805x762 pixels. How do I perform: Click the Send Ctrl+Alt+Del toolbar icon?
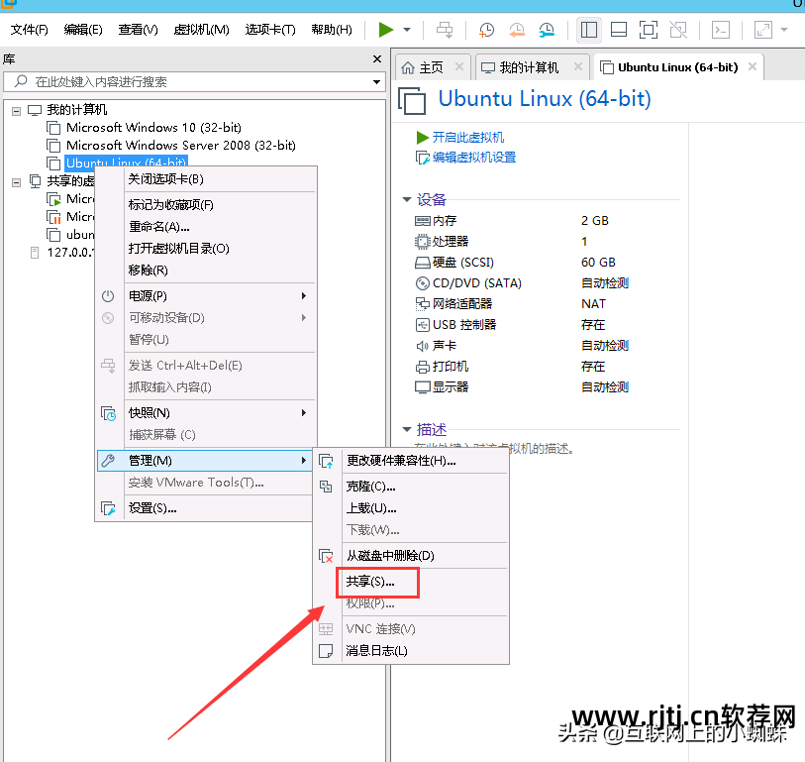click(444, 30)
